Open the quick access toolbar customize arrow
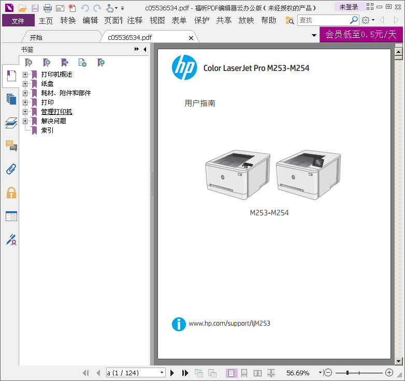This screenshot has height=381, width=405. point(122,8)
